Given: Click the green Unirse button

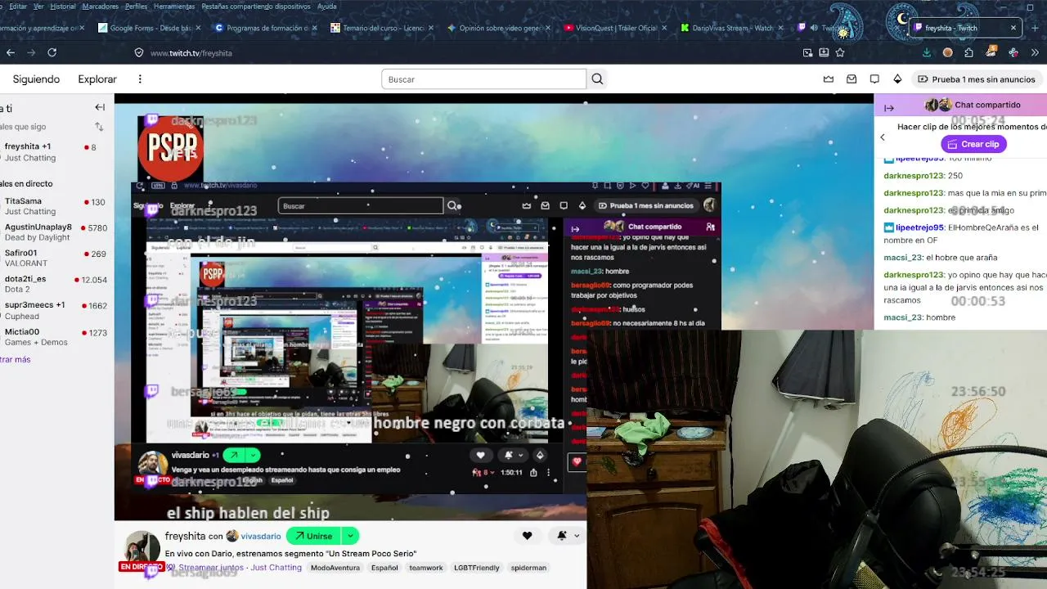Looking at the screenshot, I should pyautogui.click(x=313, y=536).
